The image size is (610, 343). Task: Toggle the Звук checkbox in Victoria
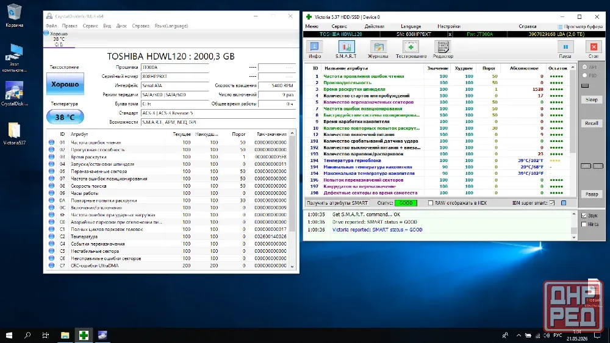[584, 215]
